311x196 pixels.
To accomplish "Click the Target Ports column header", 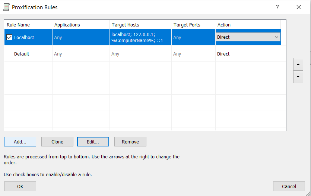I will click(x=193, y=25).
